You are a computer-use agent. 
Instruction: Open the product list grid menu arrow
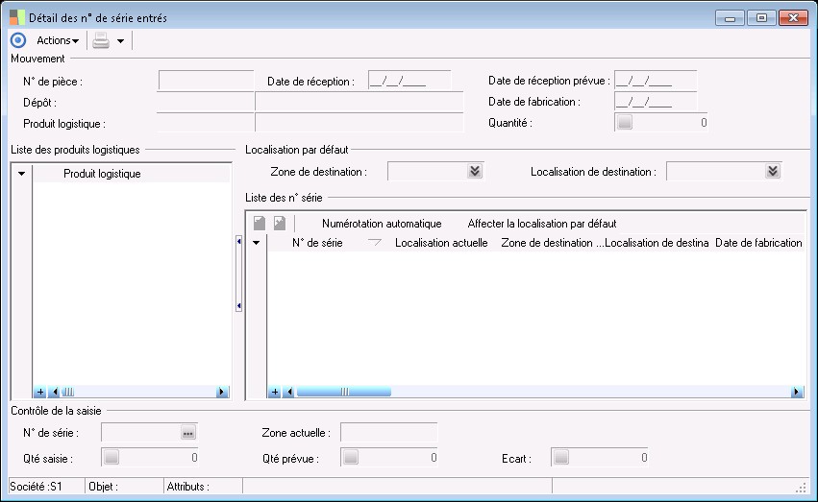pos(21,174)
